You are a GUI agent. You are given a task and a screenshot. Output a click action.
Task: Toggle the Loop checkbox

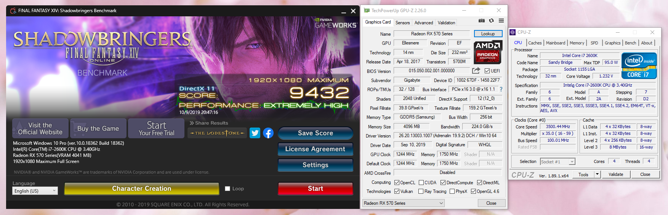click(x=227, y=188)
